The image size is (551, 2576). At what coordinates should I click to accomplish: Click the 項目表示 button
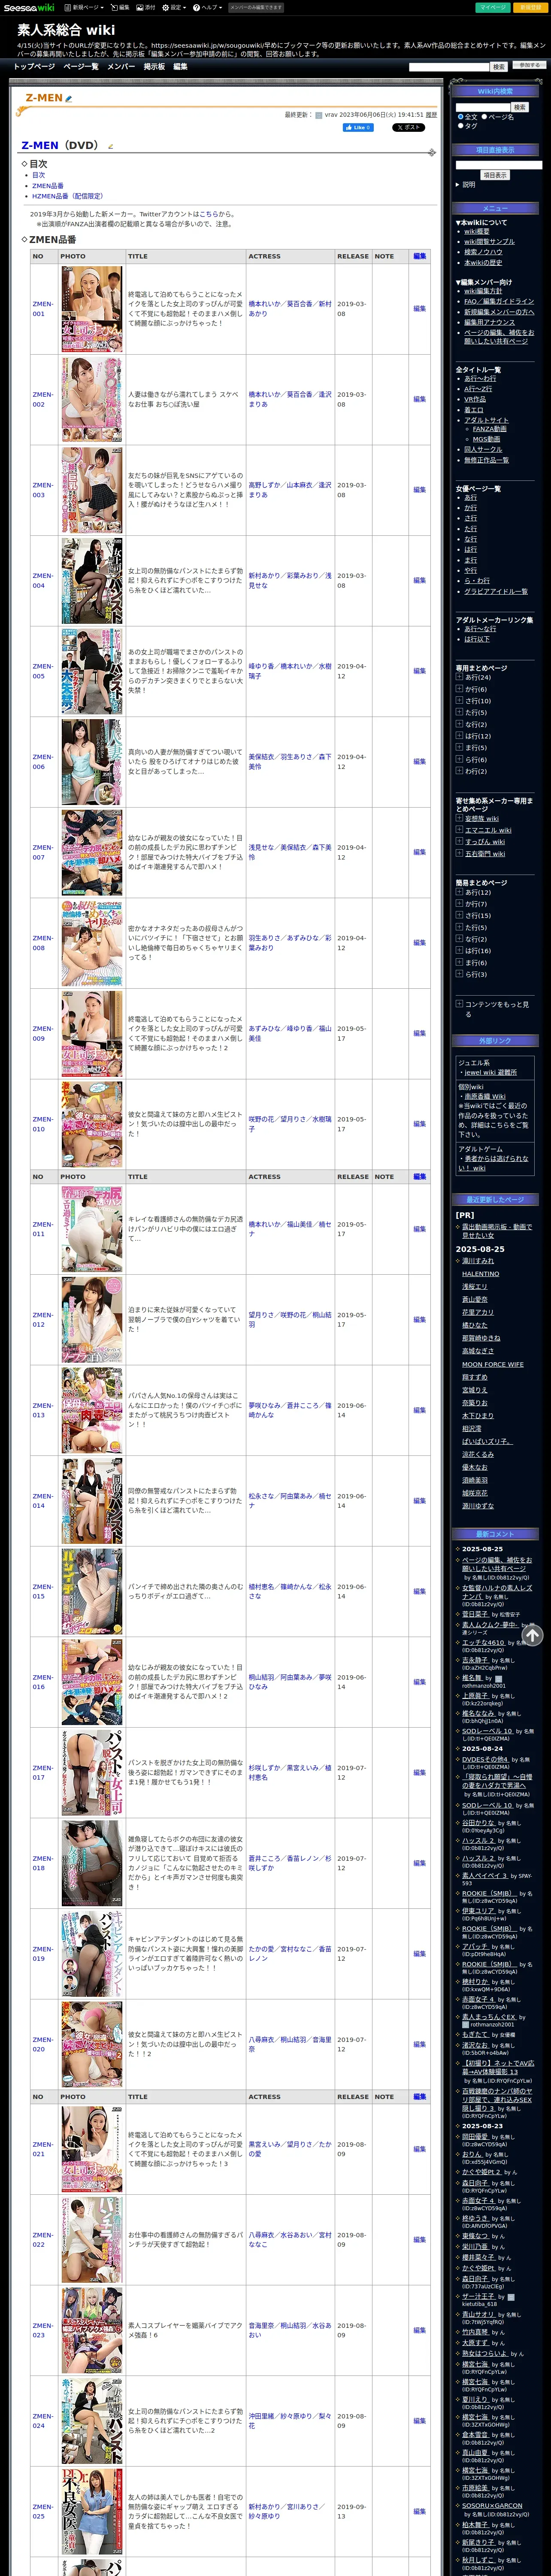coord(495,175)
